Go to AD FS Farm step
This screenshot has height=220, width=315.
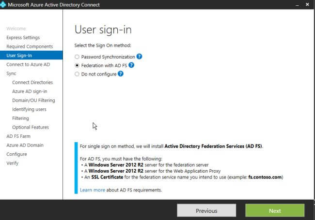[18, 136]
